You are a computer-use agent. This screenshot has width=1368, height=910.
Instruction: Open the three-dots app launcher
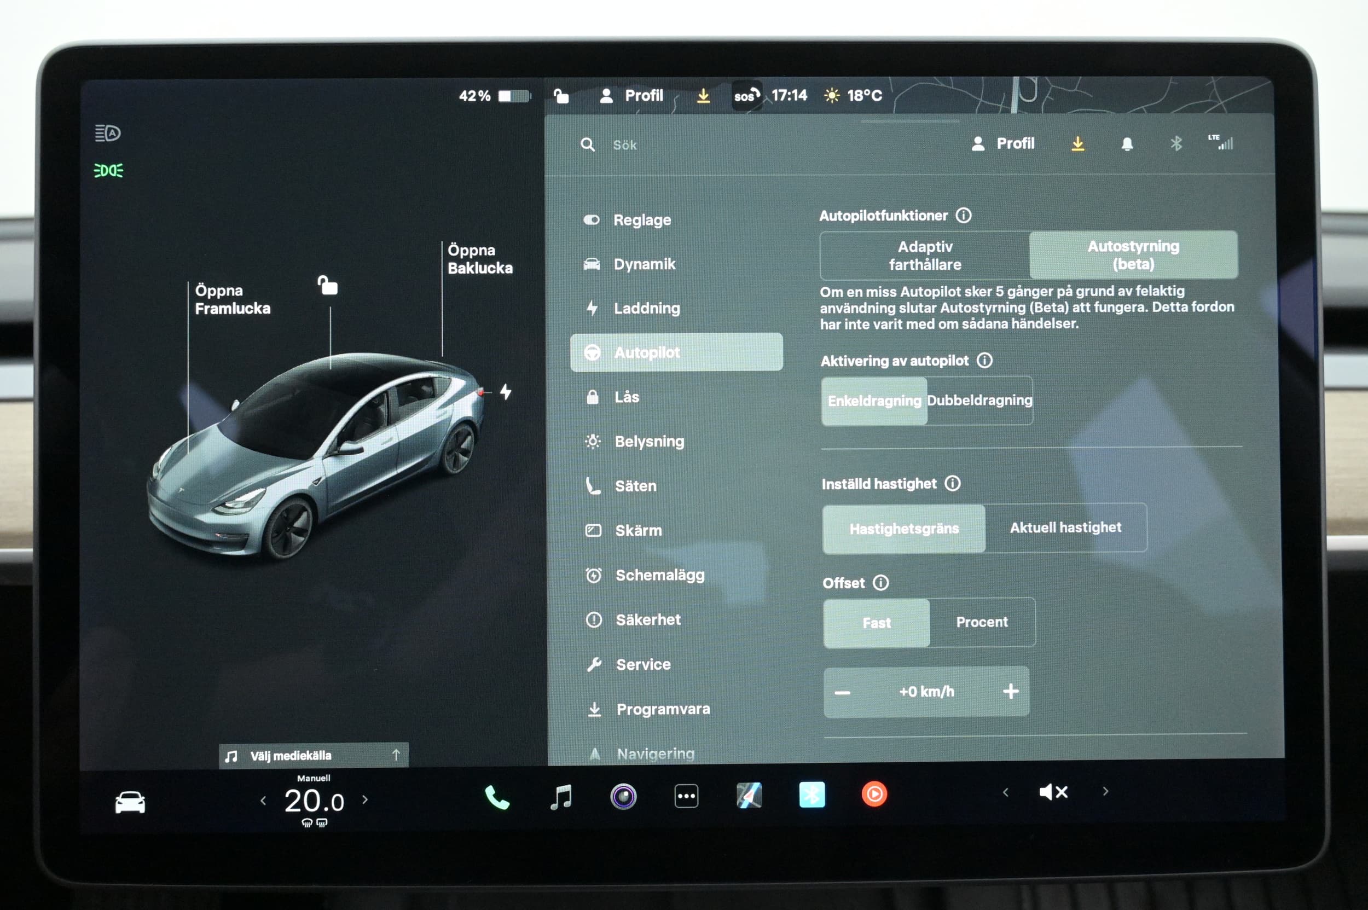pyautogui.click(x=686, y=796)
